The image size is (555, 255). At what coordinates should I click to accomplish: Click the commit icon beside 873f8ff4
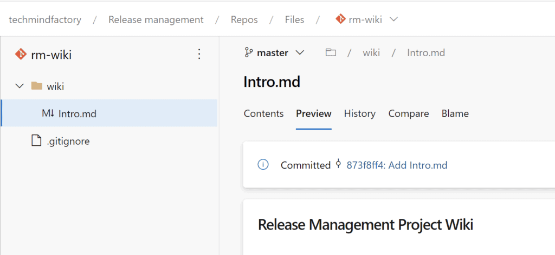(338, 164)
